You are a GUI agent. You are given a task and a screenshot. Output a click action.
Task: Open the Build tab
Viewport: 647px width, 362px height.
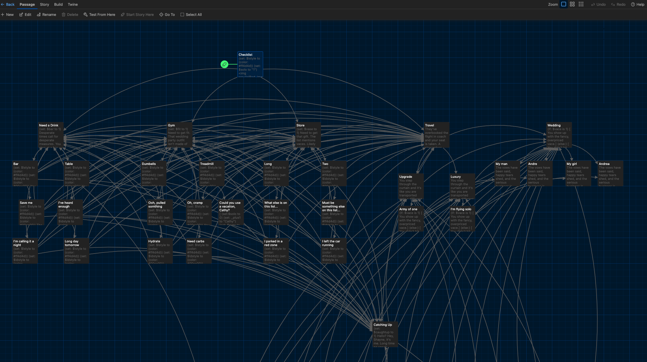[58, 4]
